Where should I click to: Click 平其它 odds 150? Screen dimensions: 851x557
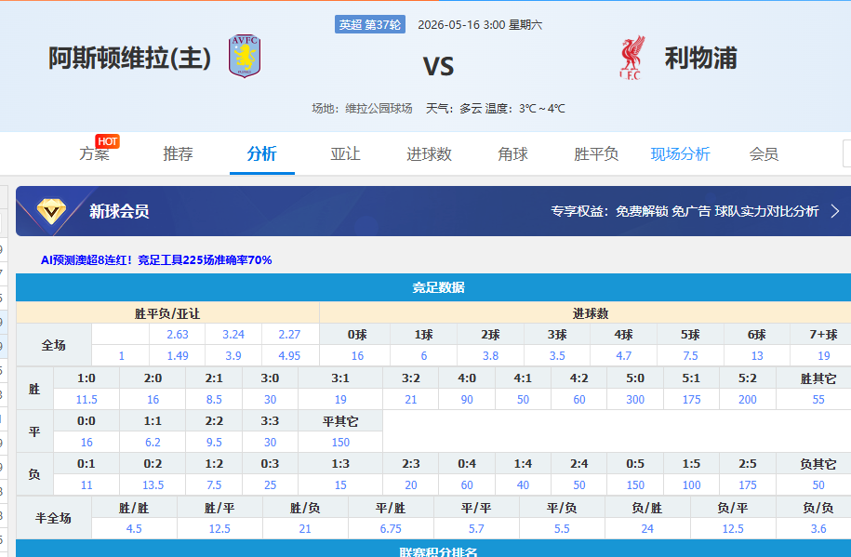click(x=340, y=443)
